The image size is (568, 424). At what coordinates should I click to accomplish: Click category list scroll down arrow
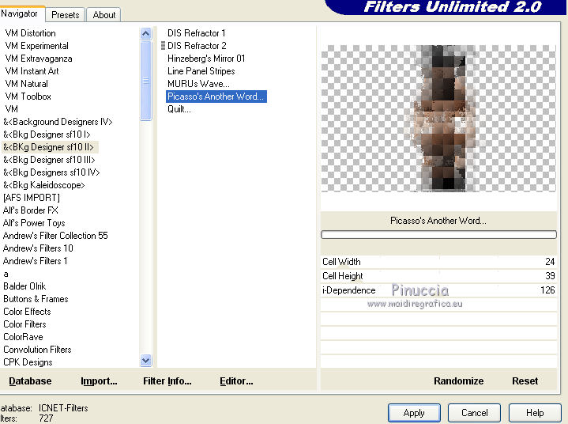pos(145,361)
